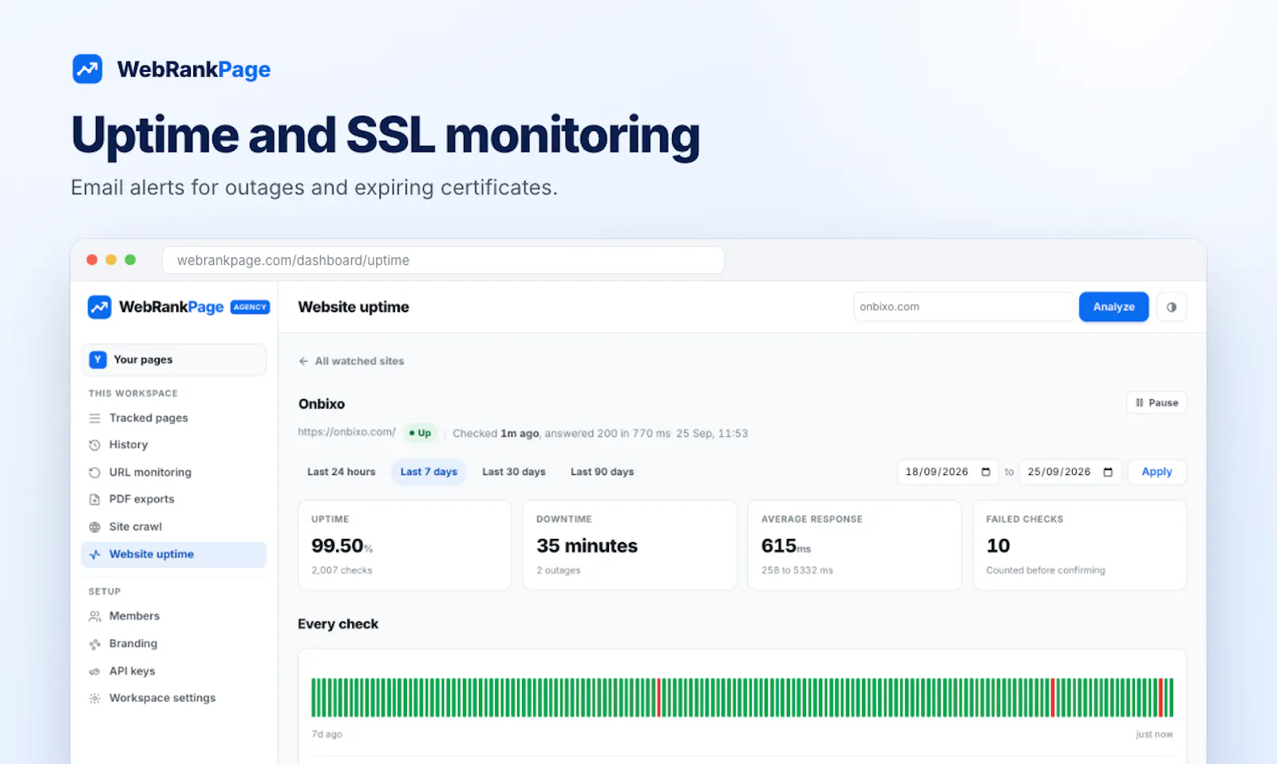Click the API keys key icon
Image resolution: width=1277 pixels, height=764 pixels.
click(95, 671)
